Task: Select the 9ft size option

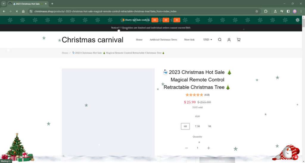Action: pyautogui.click(x=209, y=126)
